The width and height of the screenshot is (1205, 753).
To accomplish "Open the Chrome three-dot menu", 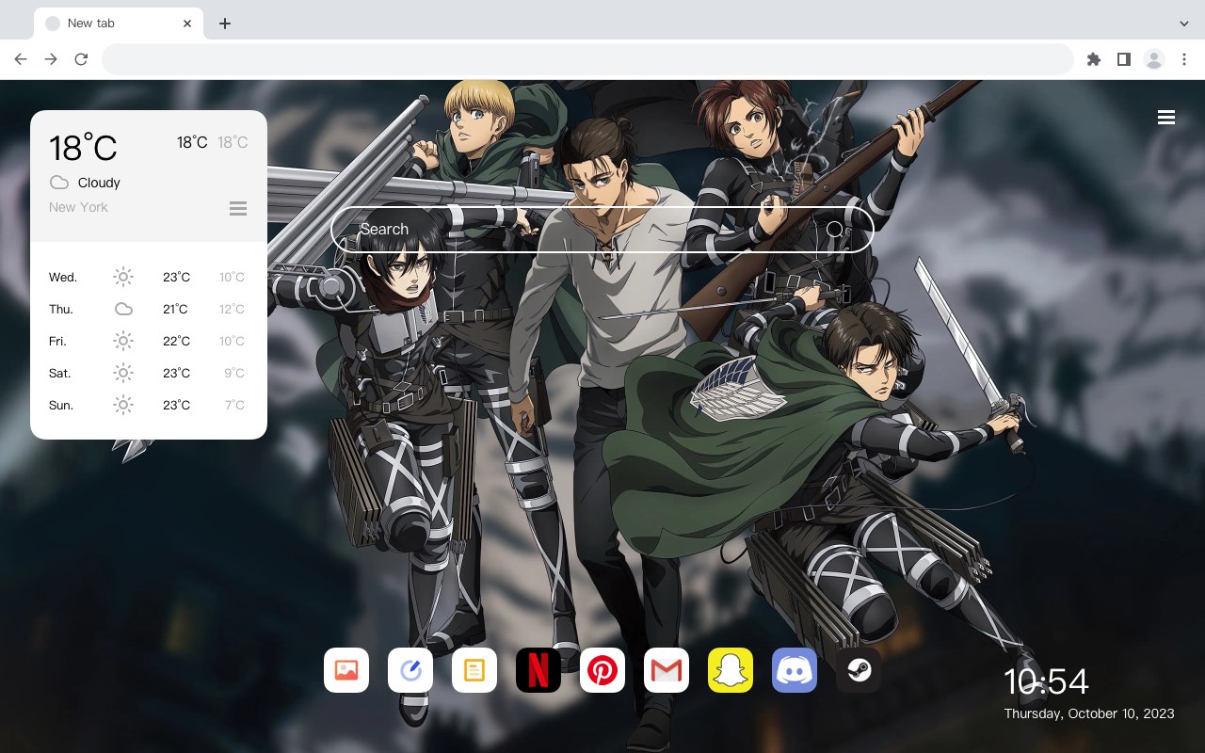I will pos(1184,59).
